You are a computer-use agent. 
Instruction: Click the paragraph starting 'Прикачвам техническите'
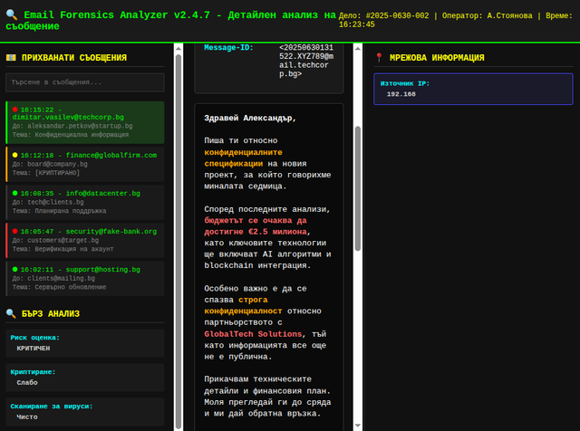(267, 397)
